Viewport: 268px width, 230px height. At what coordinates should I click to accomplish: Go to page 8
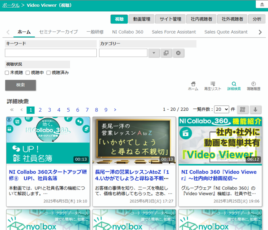tap(97, 110)
